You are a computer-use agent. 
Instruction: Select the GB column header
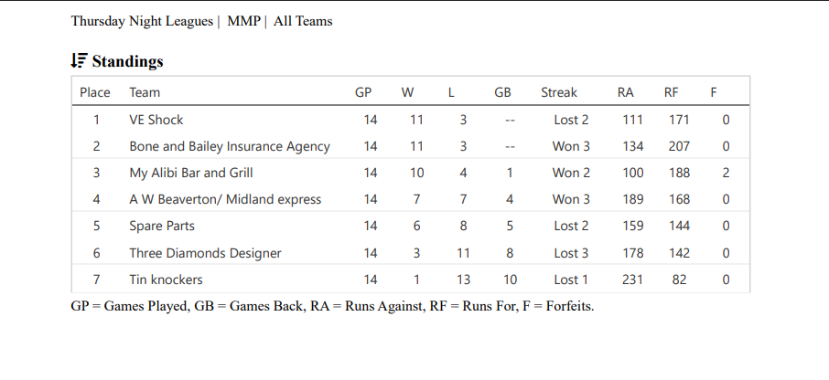click(x=502, y=92)
